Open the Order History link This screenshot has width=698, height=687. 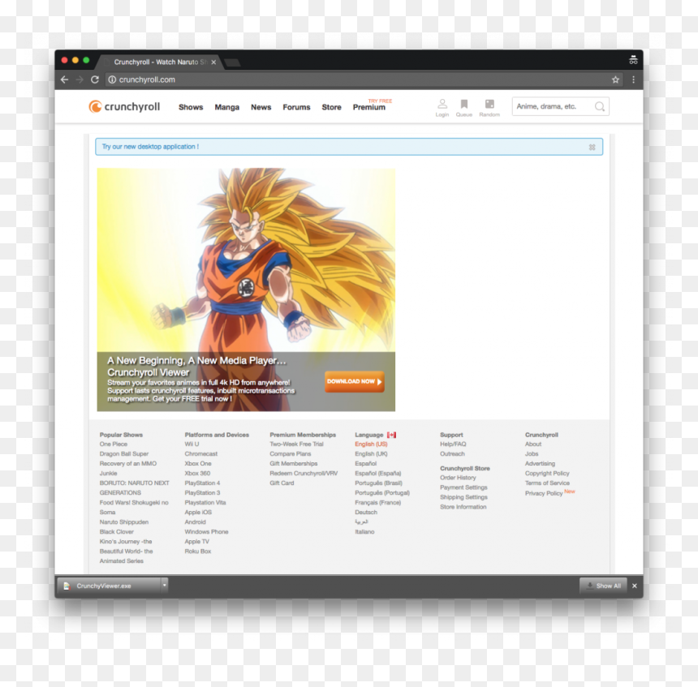[458, 478]
